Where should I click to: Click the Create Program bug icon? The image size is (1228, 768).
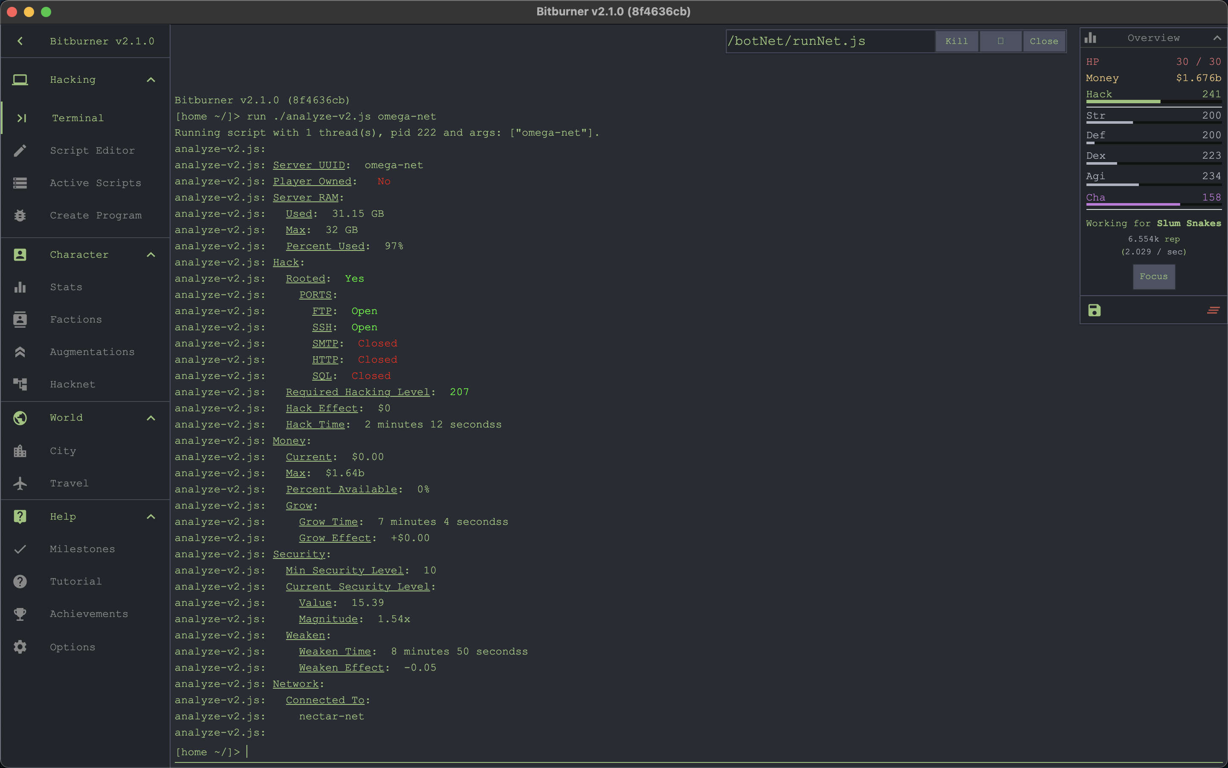(20, 215)
